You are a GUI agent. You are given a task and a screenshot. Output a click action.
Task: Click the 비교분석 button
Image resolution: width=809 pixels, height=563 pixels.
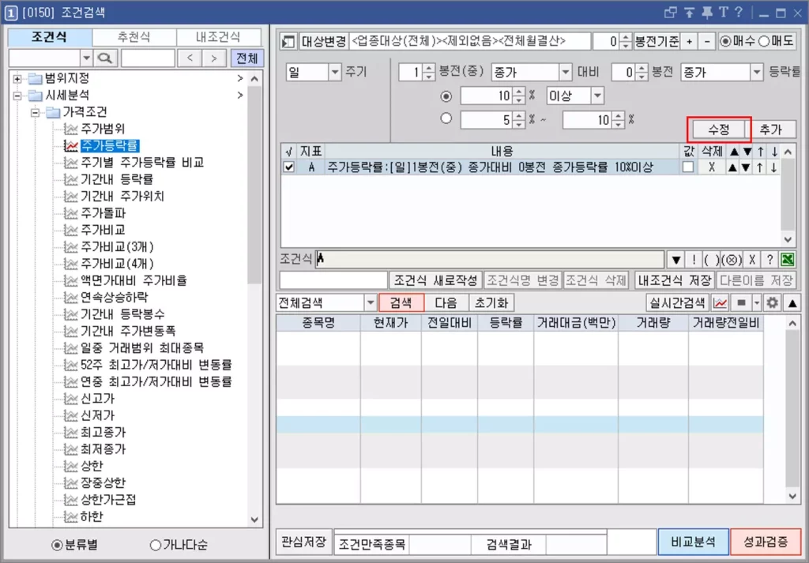(694, 542)
